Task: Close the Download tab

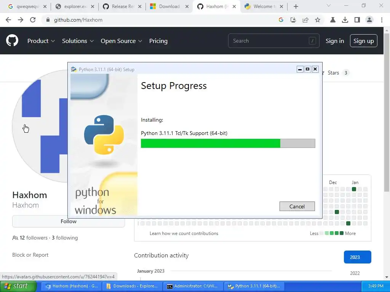Action: (187, 6)
